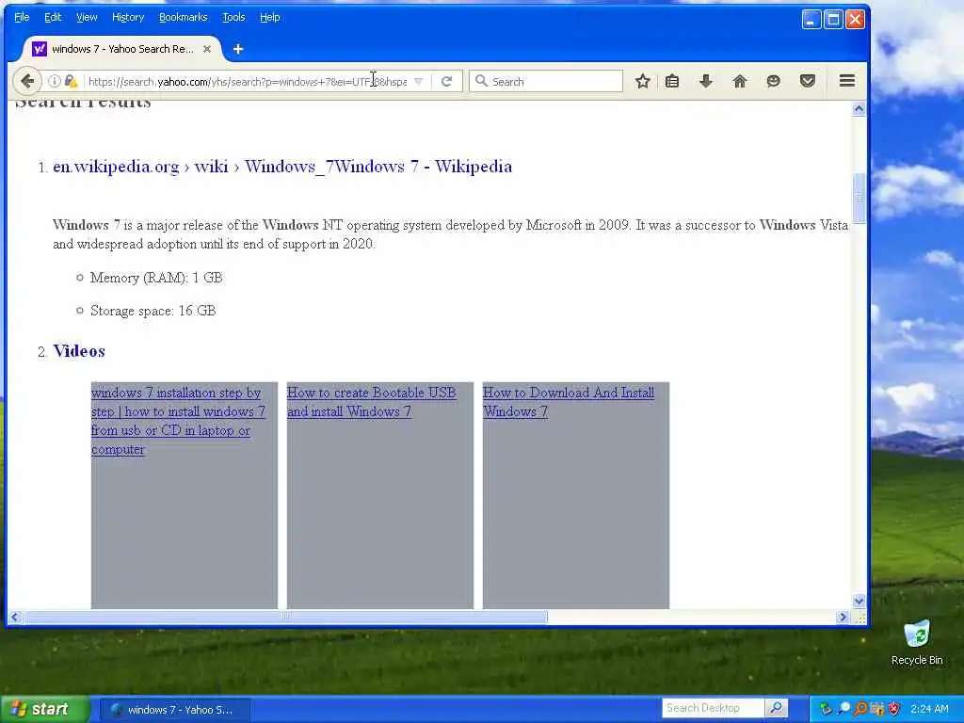
Task: Open site information icon in address bar
Action: pyautogui.click(x=54, y=81)
